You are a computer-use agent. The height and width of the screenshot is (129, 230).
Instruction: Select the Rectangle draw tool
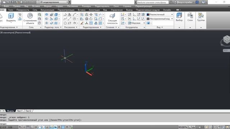point(69,23)
